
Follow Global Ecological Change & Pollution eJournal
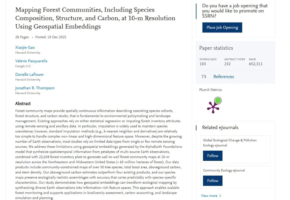[213, 156]
